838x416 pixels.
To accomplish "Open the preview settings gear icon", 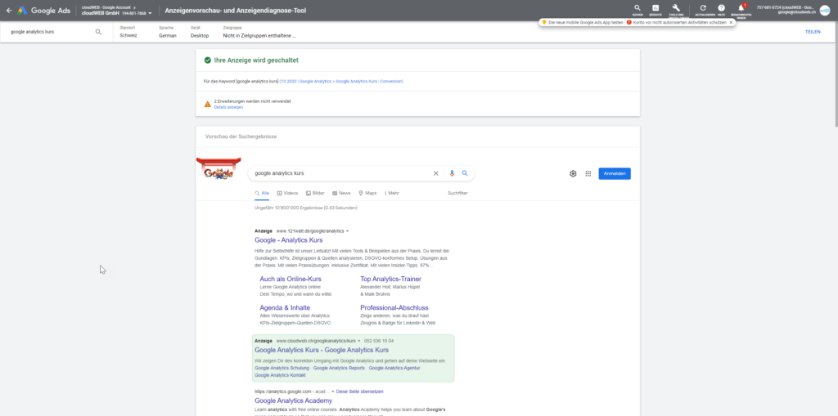I will [573, 173].
